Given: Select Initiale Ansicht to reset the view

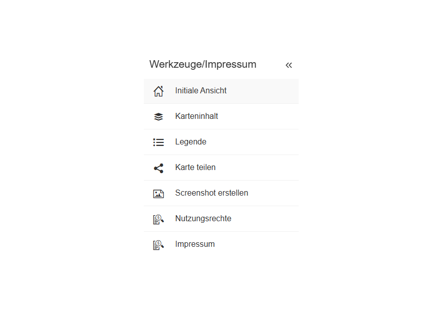Looking at the screenshot, I should tap(200, 91).
